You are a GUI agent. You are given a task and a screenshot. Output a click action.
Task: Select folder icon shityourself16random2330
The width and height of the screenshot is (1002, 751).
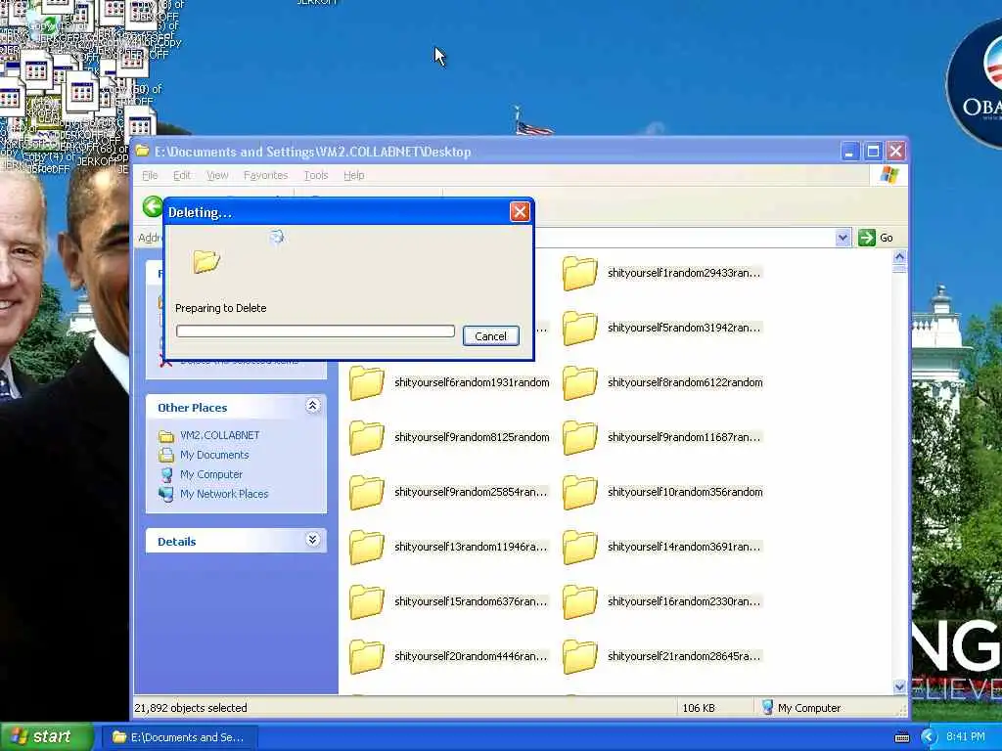click(579, 602)
